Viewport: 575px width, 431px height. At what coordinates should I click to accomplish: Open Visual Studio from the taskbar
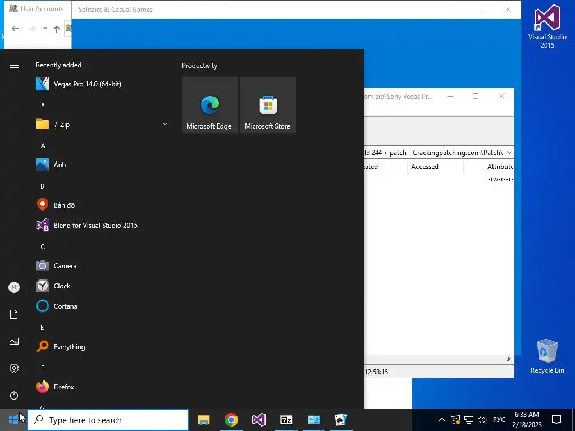pos(258,420)
